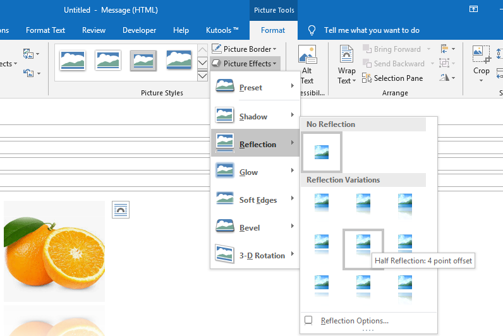This screenshot has width=503, height=336.
Task: Switch to the Format Text tab
Action: [x=45, y=30]
